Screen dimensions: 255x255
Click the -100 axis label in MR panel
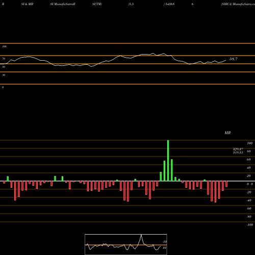point(250,225)
